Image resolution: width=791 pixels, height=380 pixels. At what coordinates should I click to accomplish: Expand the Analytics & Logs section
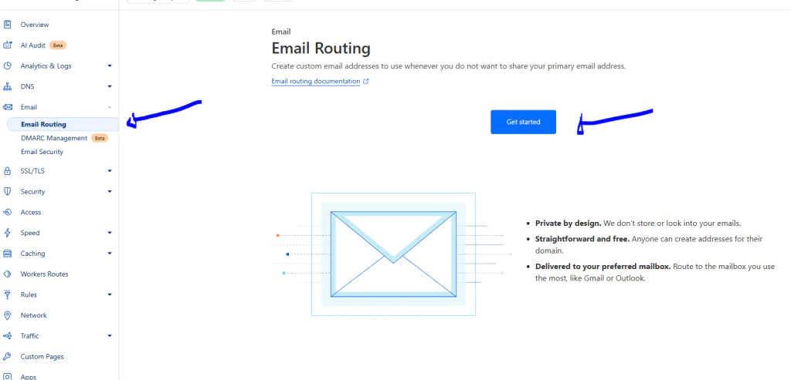pyautogui.click(x=110, y=66)
